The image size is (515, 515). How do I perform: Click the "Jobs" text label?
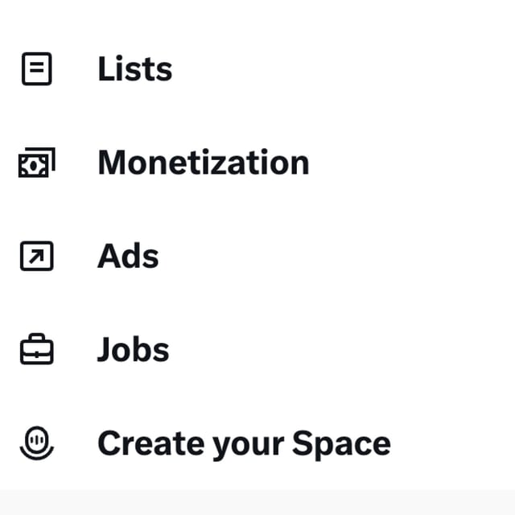click(x=133, y=350)
